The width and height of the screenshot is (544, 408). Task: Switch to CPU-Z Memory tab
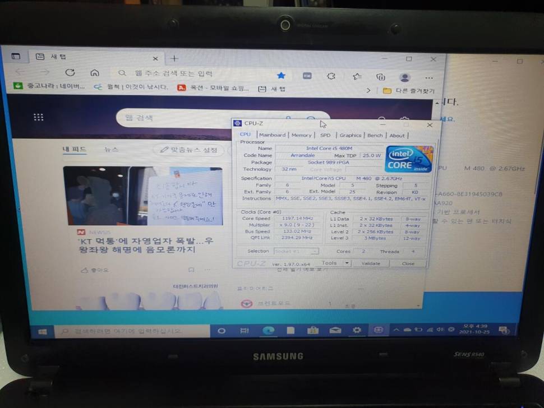(x=301, y=135)
